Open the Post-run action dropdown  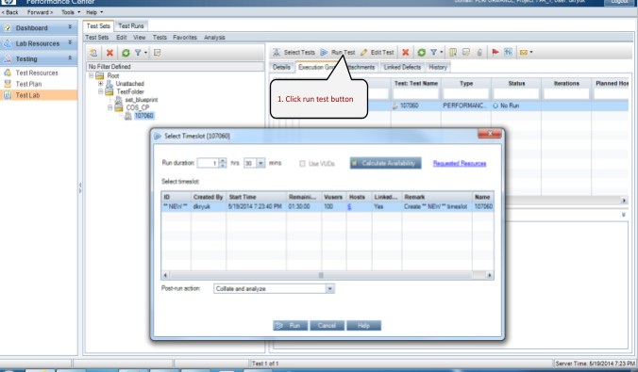(330, 289)
